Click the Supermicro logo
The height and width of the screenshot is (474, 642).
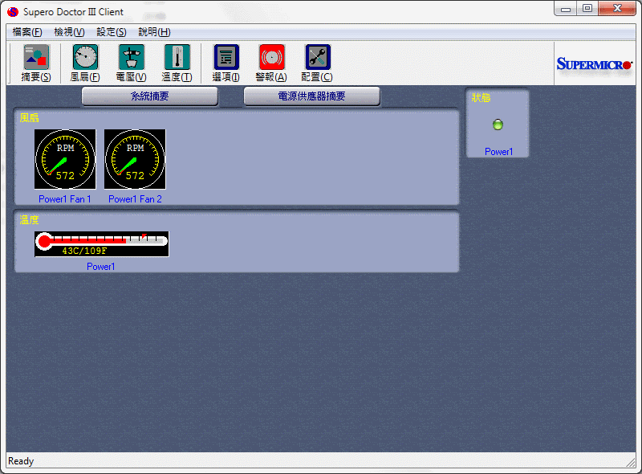click(x=594, y=64)
